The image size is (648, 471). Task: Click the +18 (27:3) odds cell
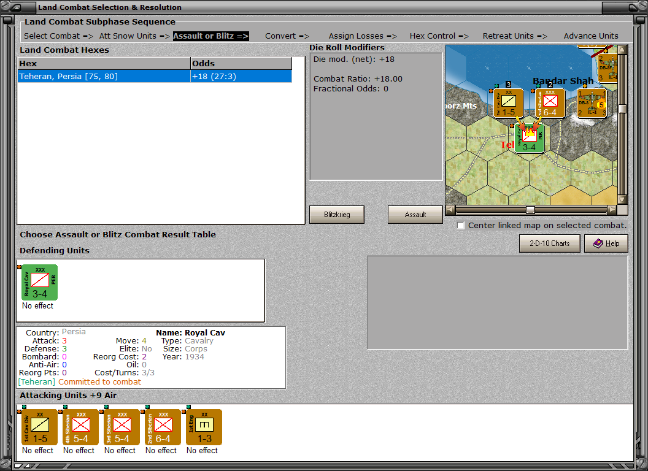[241, 77]
